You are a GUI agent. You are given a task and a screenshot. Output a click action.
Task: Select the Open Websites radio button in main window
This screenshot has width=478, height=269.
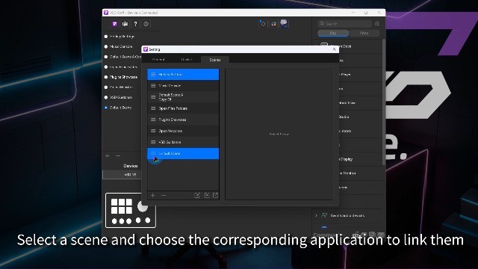click(106, 87)
